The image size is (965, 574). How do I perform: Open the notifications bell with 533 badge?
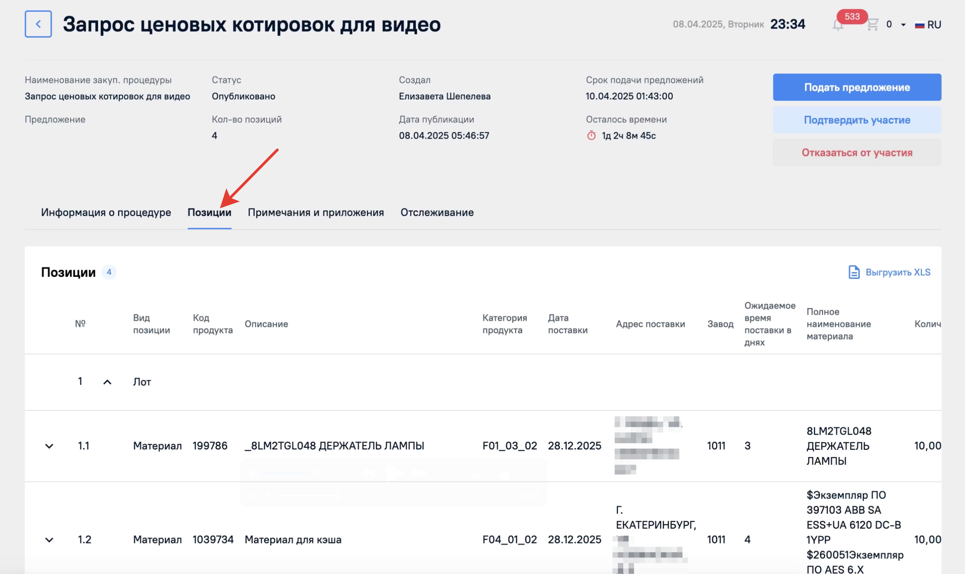click(x=837, y=25)
